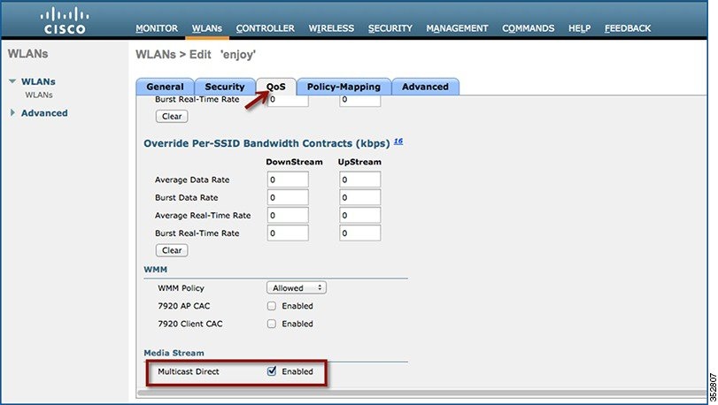718x405 pixels.
Task: Click the 'UpStream' column header
Action: (359, 162)
